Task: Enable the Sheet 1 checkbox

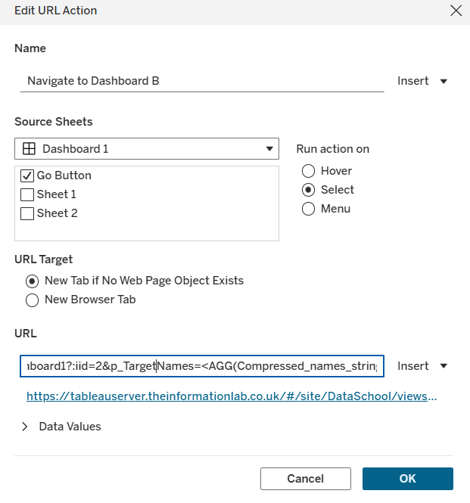Action: [27, 194]
